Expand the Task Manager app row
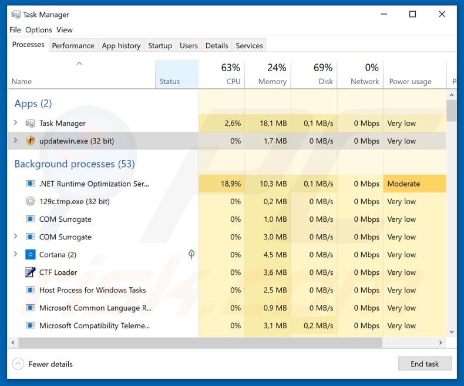464x386 pixels. click(16, 122)
